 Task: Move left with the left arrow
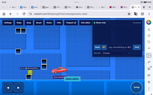click(8, 88)
